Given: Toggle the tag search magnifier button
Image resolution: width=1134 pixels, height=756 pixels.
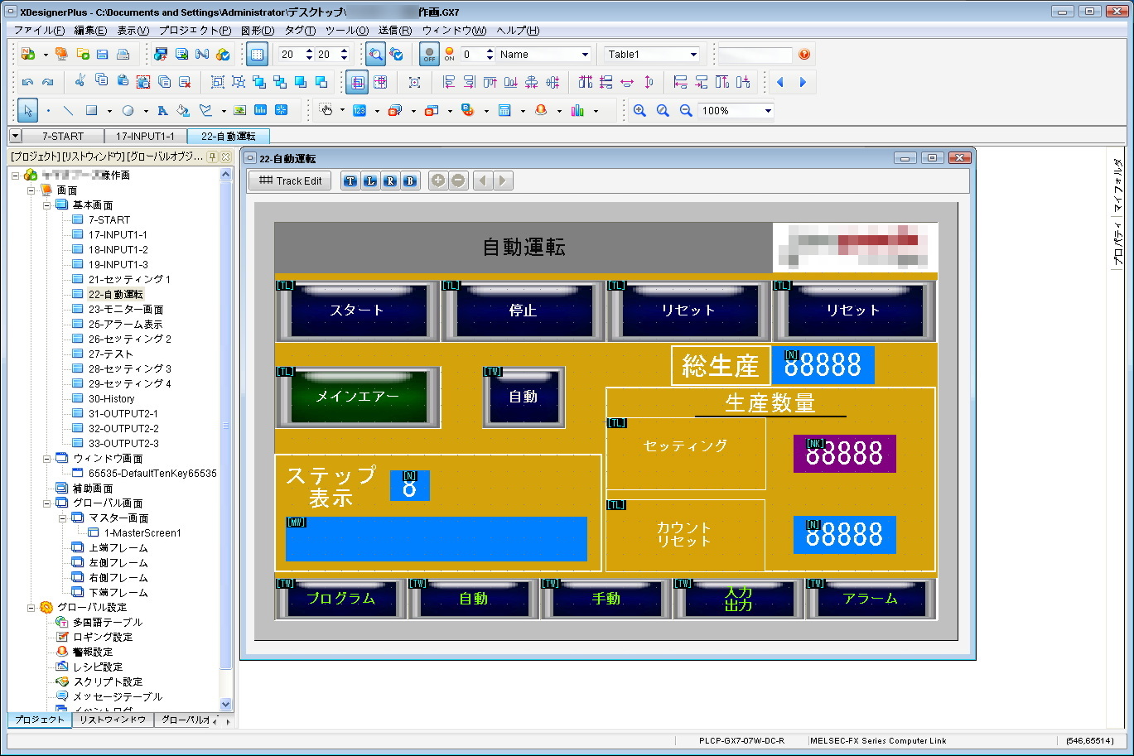Looking at the screenshot, I should (375, 55).
